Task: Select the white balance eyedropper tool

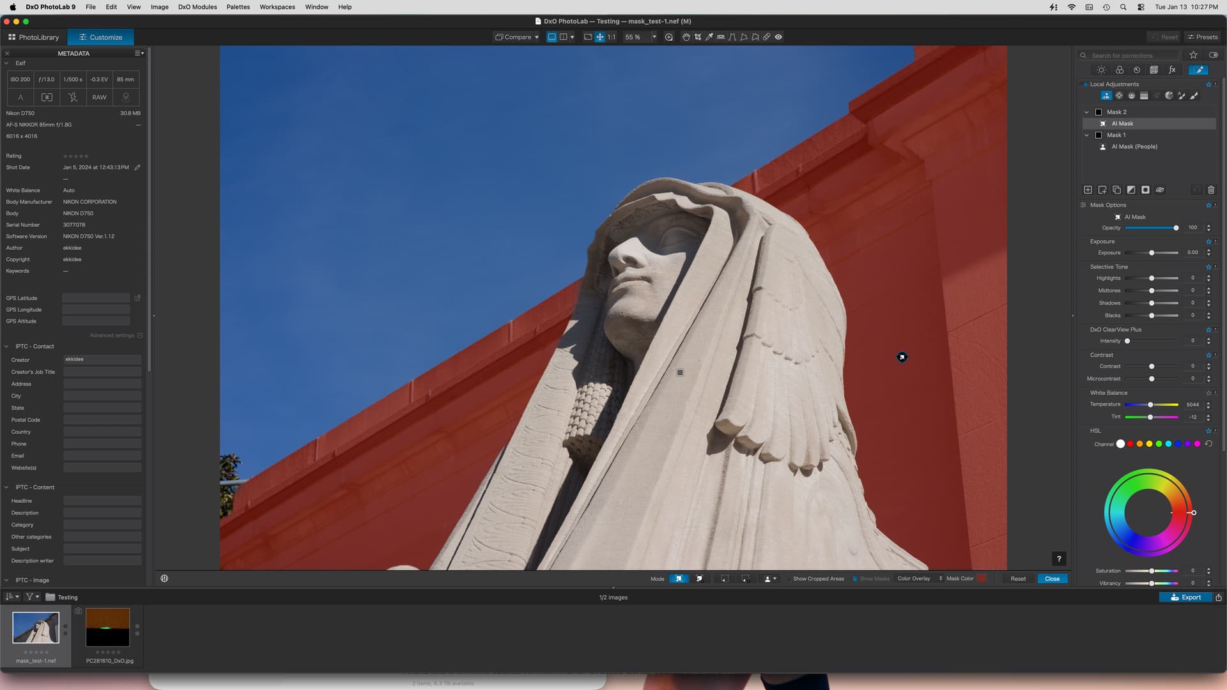Action: [x=709, y=37]
